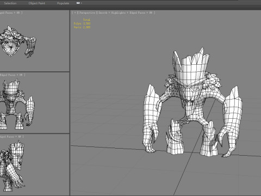Click the Verts count statistic text

click(x=82, y=27)
